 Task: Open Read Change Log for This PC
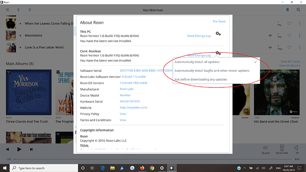click(x=199, y=36)
